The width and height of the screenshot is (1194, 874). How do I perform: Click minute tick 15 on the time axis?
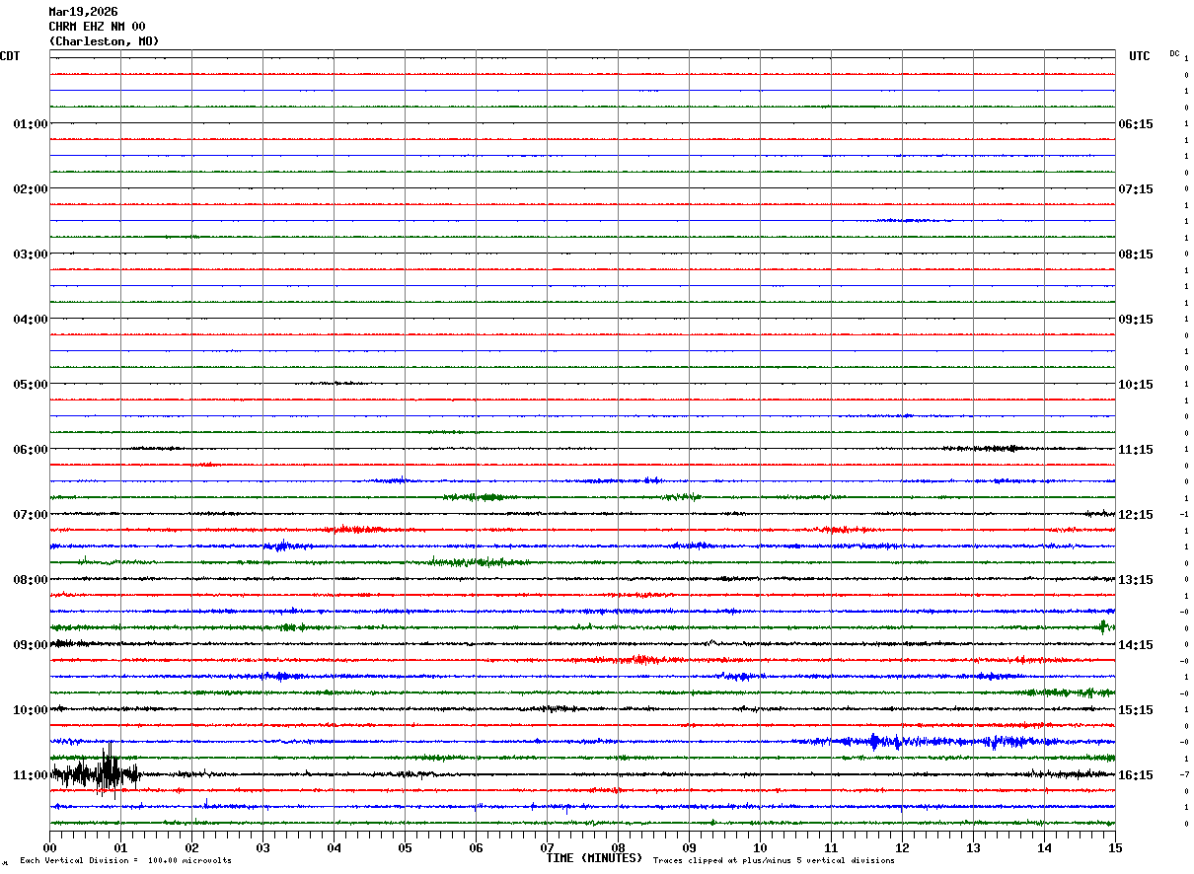pos(1115,847)
